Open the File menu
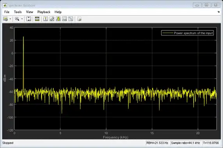This screenshot has height=148, width=223. 7,12
